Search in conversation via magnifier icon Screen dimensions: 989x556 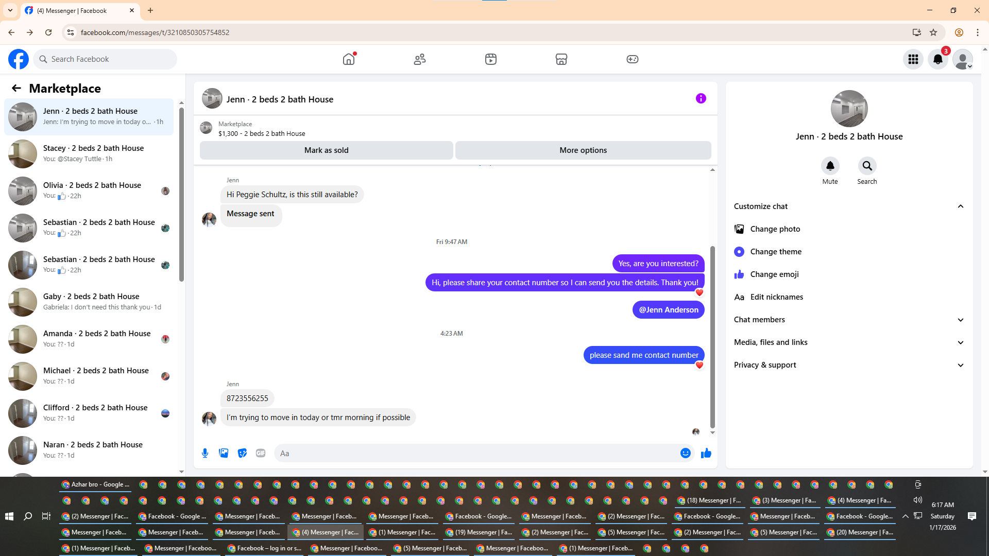pos(867,166)
